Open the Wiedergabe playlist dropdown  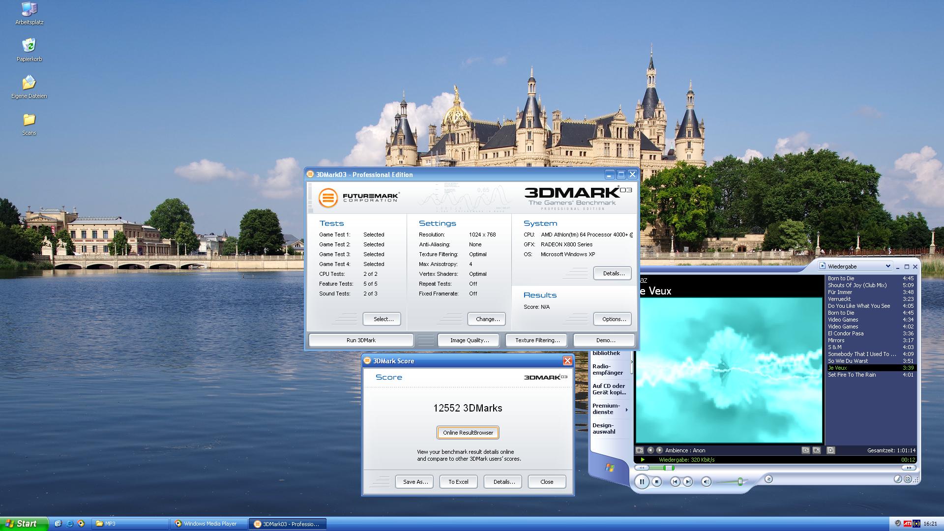(x=855, y=266)
